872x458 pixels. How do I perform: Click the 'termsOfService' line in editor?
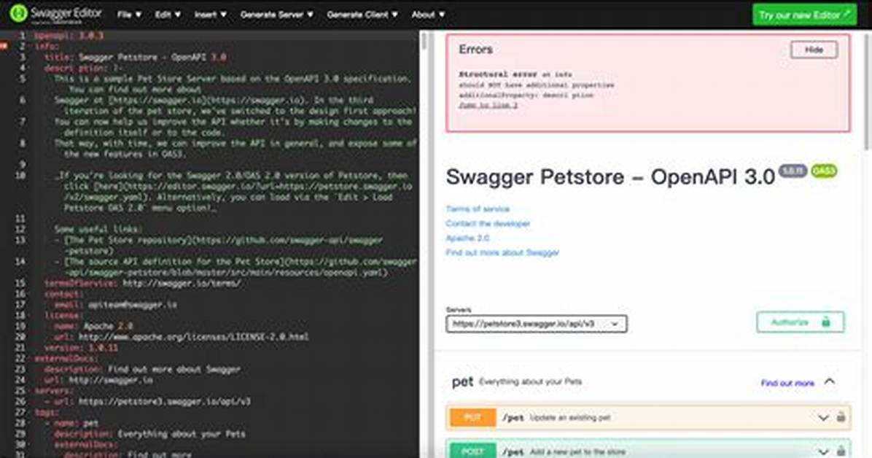pyautogui.click(x=142, y=283)
